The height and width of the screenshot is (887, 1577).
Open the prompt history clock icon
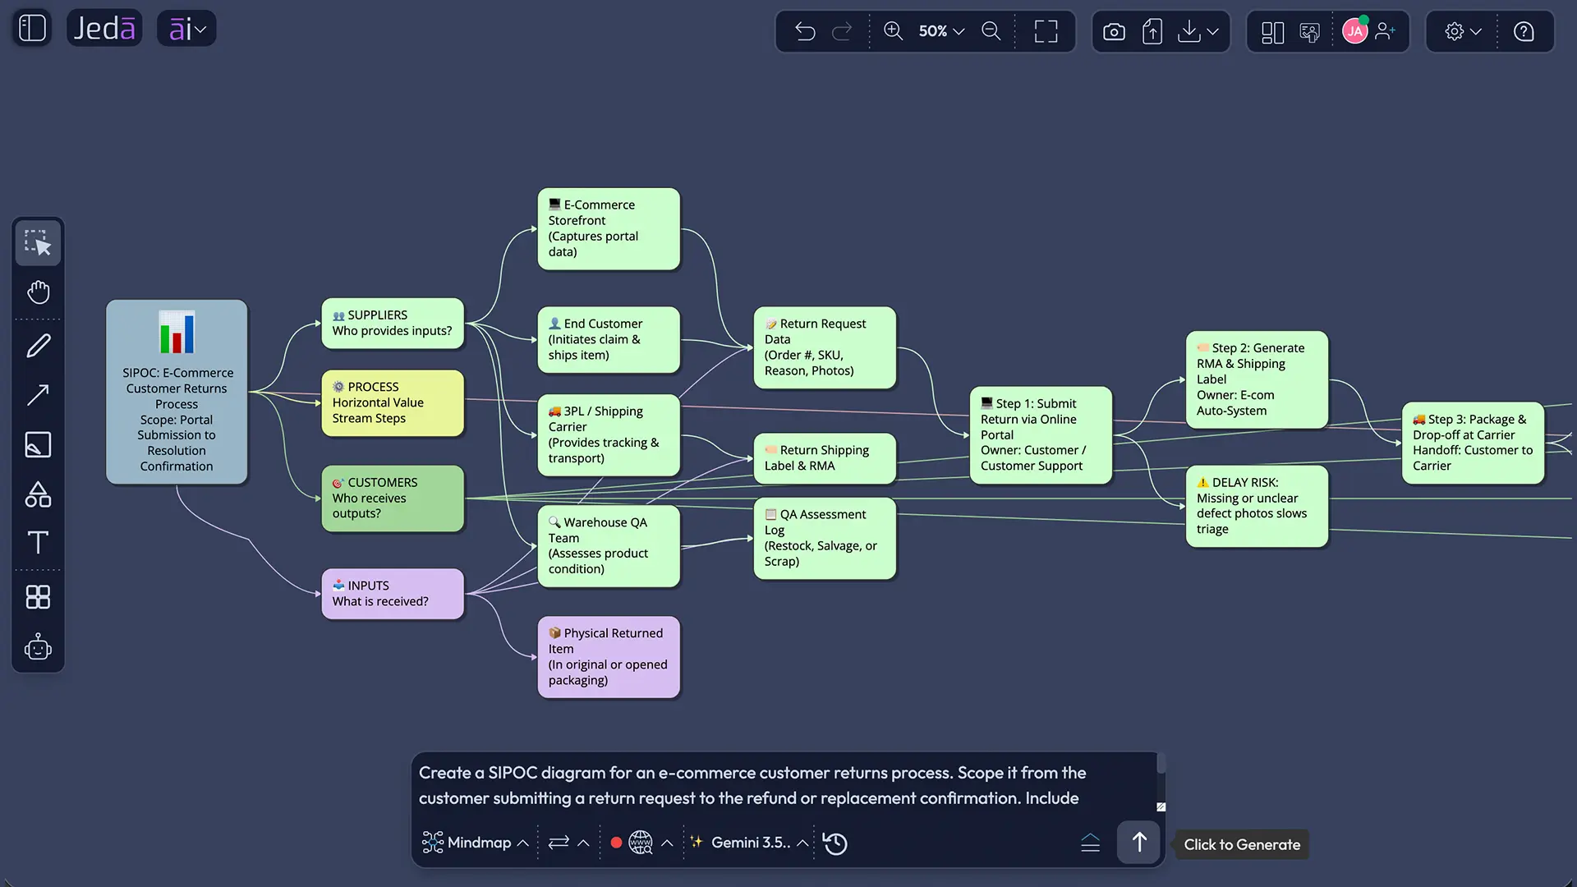[x=835, y=843]
